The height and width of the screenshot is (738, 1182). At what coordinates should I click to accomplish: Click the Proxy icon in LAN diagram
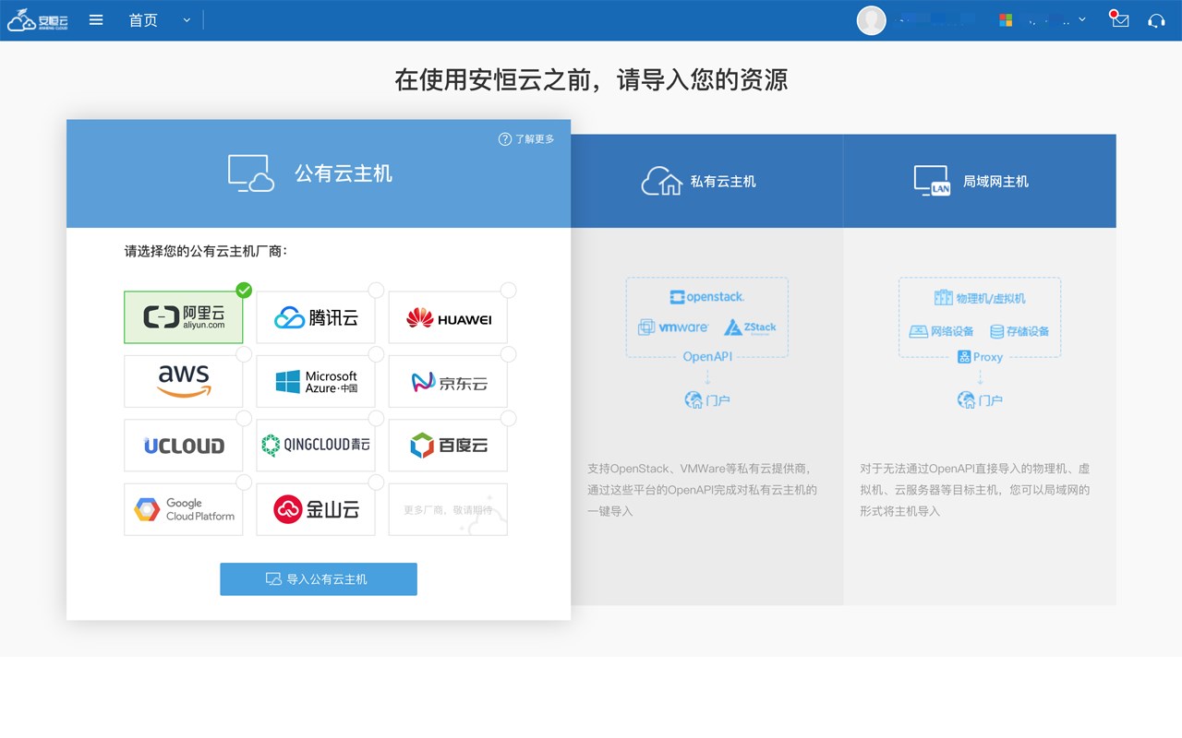(964, 357)
